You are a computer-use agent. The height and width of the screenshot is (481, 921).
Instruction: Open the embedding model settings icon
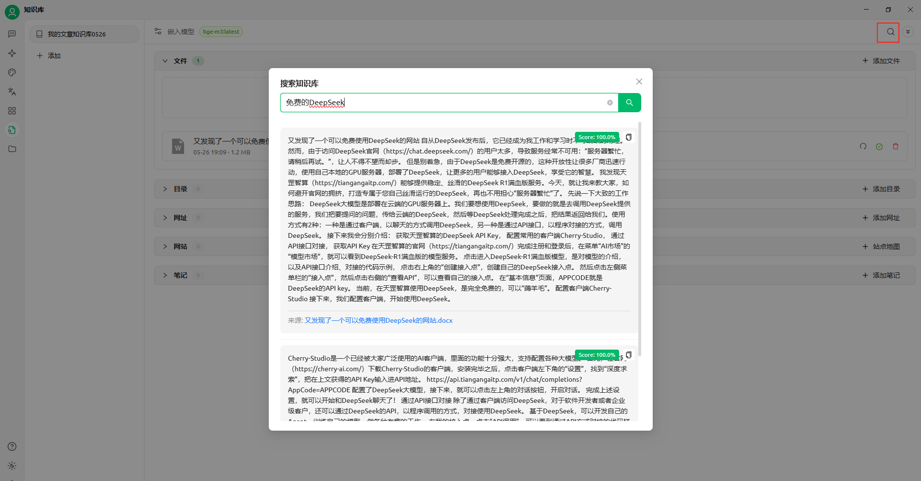coord(158,32)
